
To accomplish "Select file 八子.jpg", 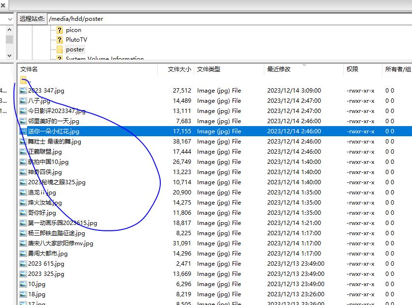I will 39,101.
